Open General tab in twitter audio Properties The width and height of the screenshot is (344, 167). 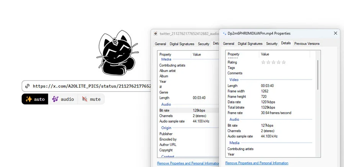point(160,44)
